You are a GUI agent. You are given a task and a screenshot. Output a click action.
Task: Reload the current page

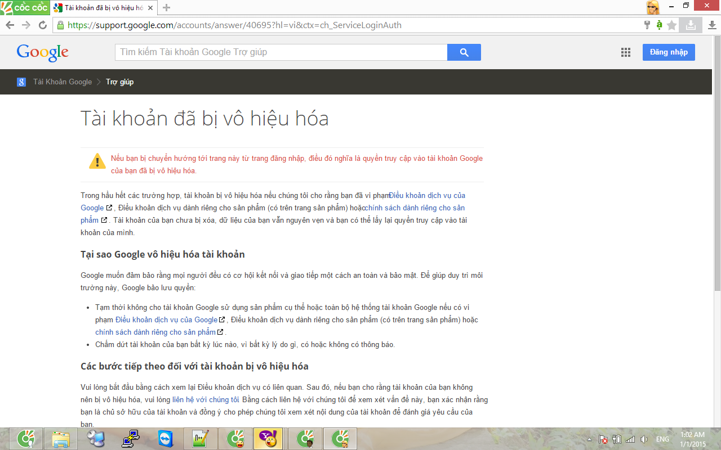coord(42,25)
